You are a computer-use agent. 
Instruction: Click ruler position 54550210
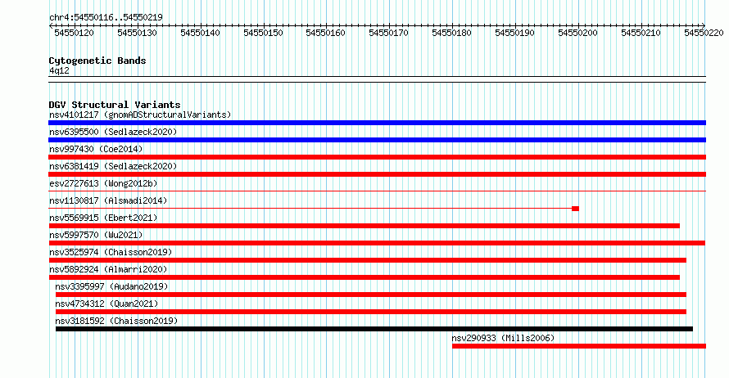pyautogui.click(x=641, y=33)
